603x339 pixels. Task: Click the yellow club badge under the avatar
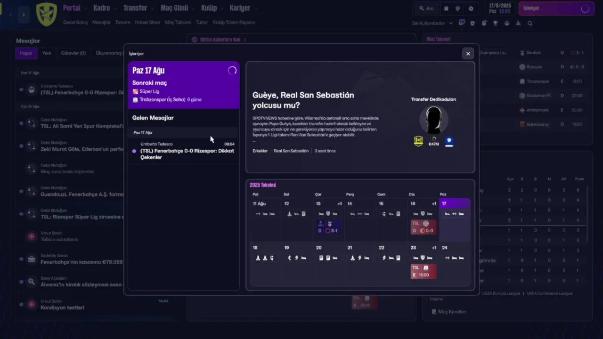click(418, 141)
